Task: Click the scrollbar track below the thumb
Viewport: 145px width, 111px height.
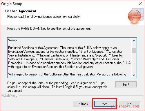Action: point(134,63)
